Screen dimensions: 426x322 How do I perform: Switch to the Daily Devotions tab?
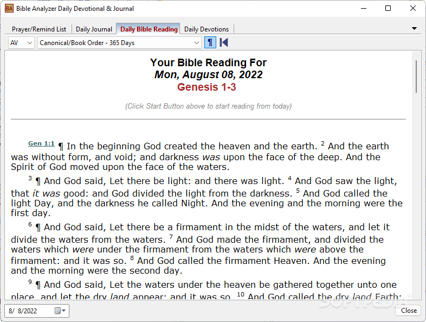tap(206, 29)
